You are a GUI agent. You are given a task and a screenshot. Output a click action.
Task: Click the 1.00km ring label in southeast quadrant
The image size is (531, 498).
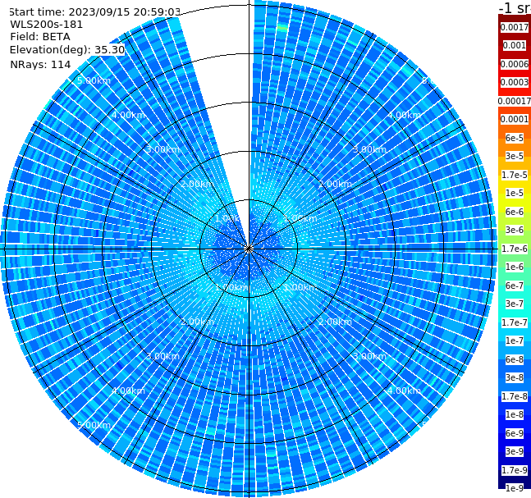click(x=300, y=287)
